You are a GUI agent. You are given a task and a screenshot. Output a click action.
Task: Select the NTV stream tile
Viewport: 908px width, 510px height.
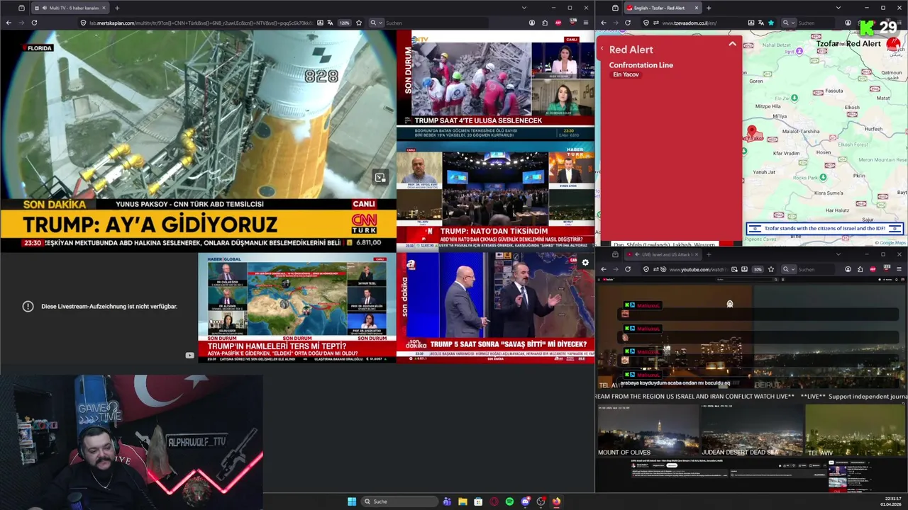496,85
